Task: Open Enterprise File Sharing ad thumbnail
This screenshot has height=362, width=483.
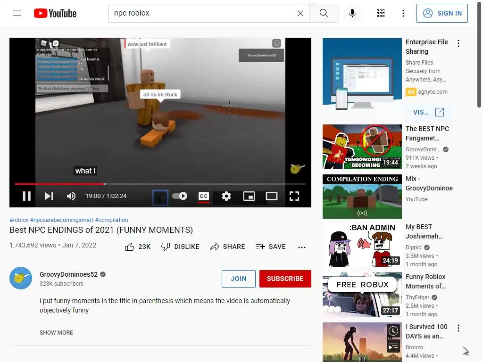Action: coord(362,74)
